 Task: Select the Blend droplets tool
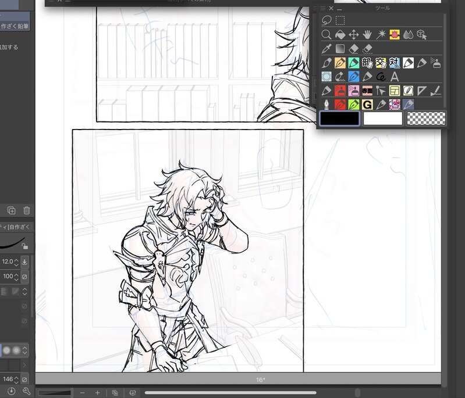point(408,35)
